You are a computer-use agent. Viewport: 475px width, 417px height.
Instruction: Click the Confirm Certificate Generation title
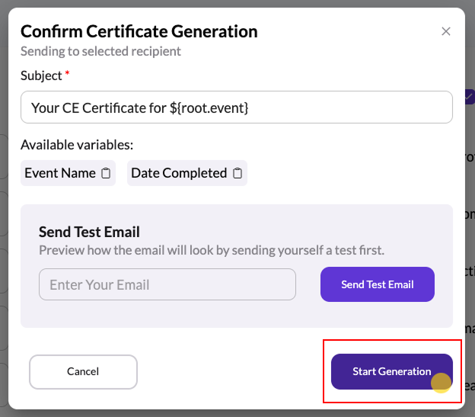[139, 31]
